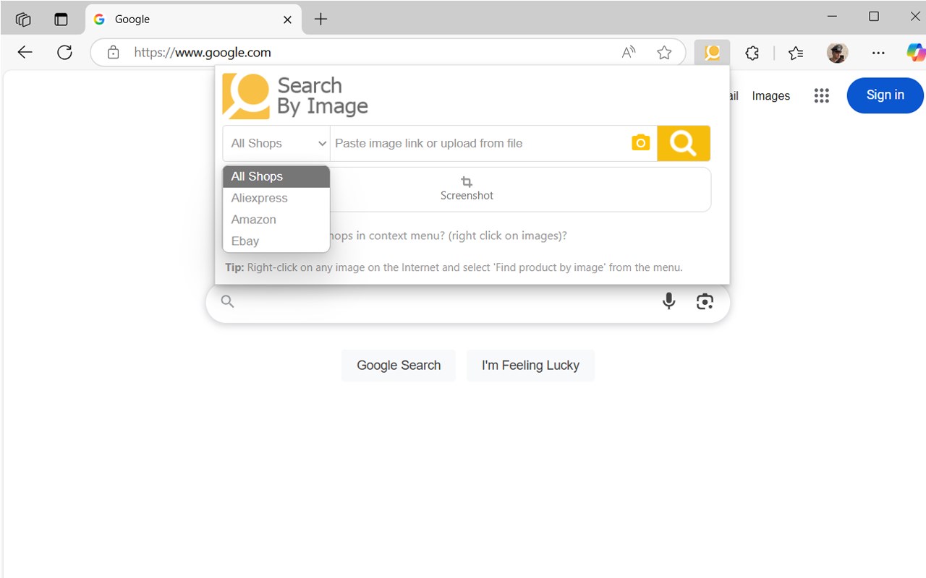
Task: Switch to the Google tab
Action: point(193,20)
